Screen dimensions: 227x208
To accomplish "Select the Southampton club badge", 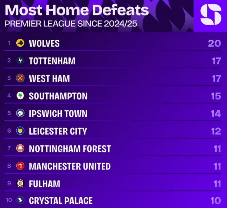I will [20, 96].
